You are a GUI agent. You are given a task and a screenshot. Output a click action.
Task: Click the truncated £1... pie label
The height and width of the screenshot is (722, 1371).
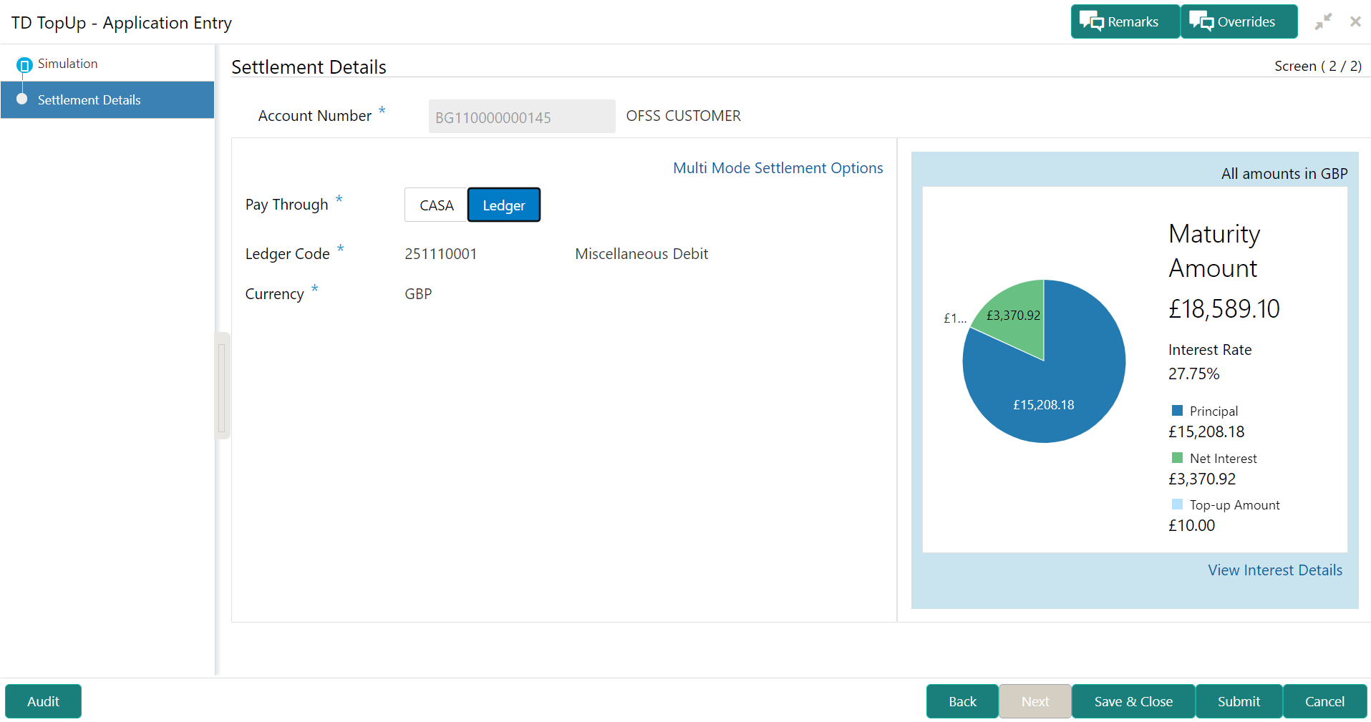(955, 318)
